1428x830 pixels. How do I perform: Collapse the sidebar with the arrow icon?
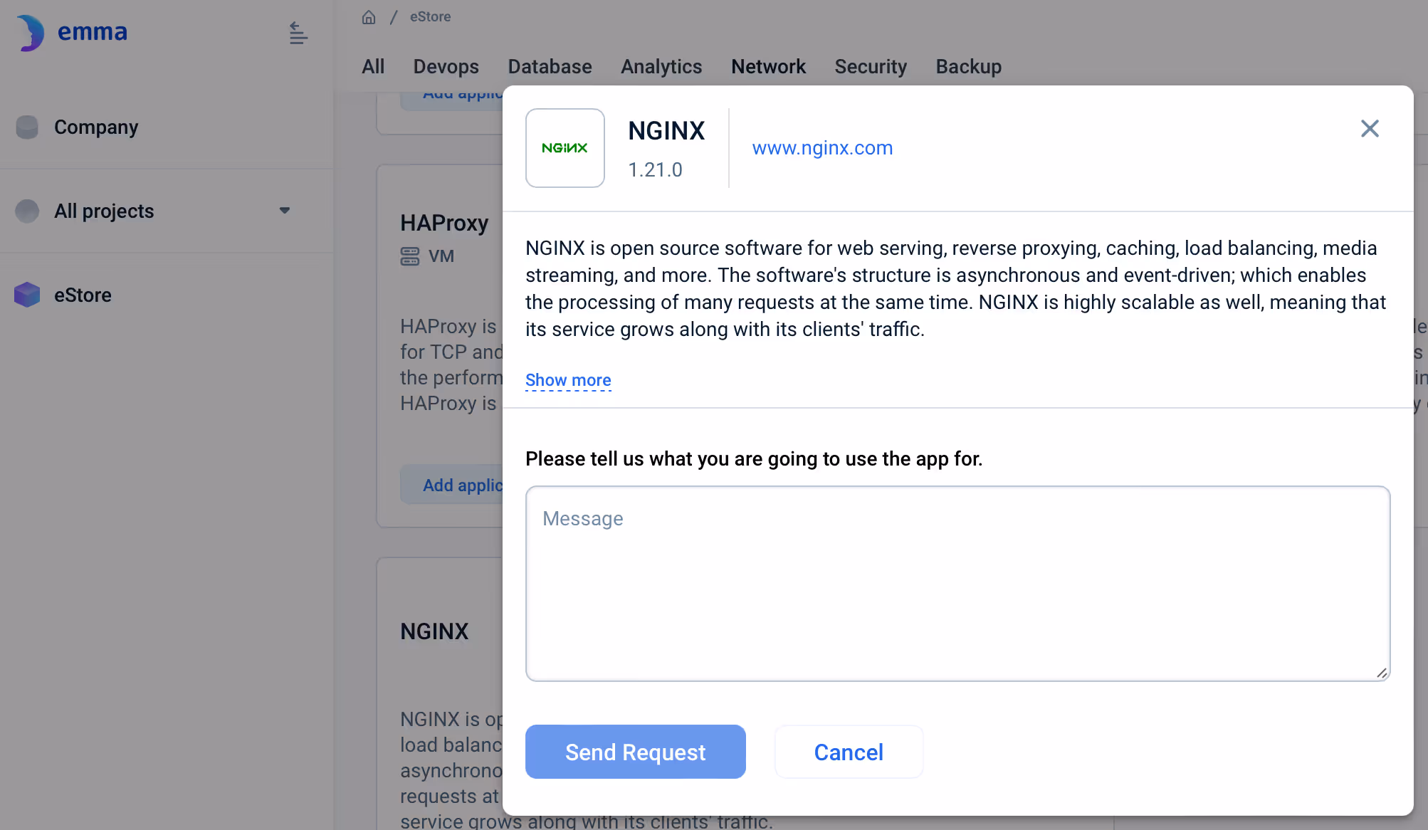click(x=298, y=33)
